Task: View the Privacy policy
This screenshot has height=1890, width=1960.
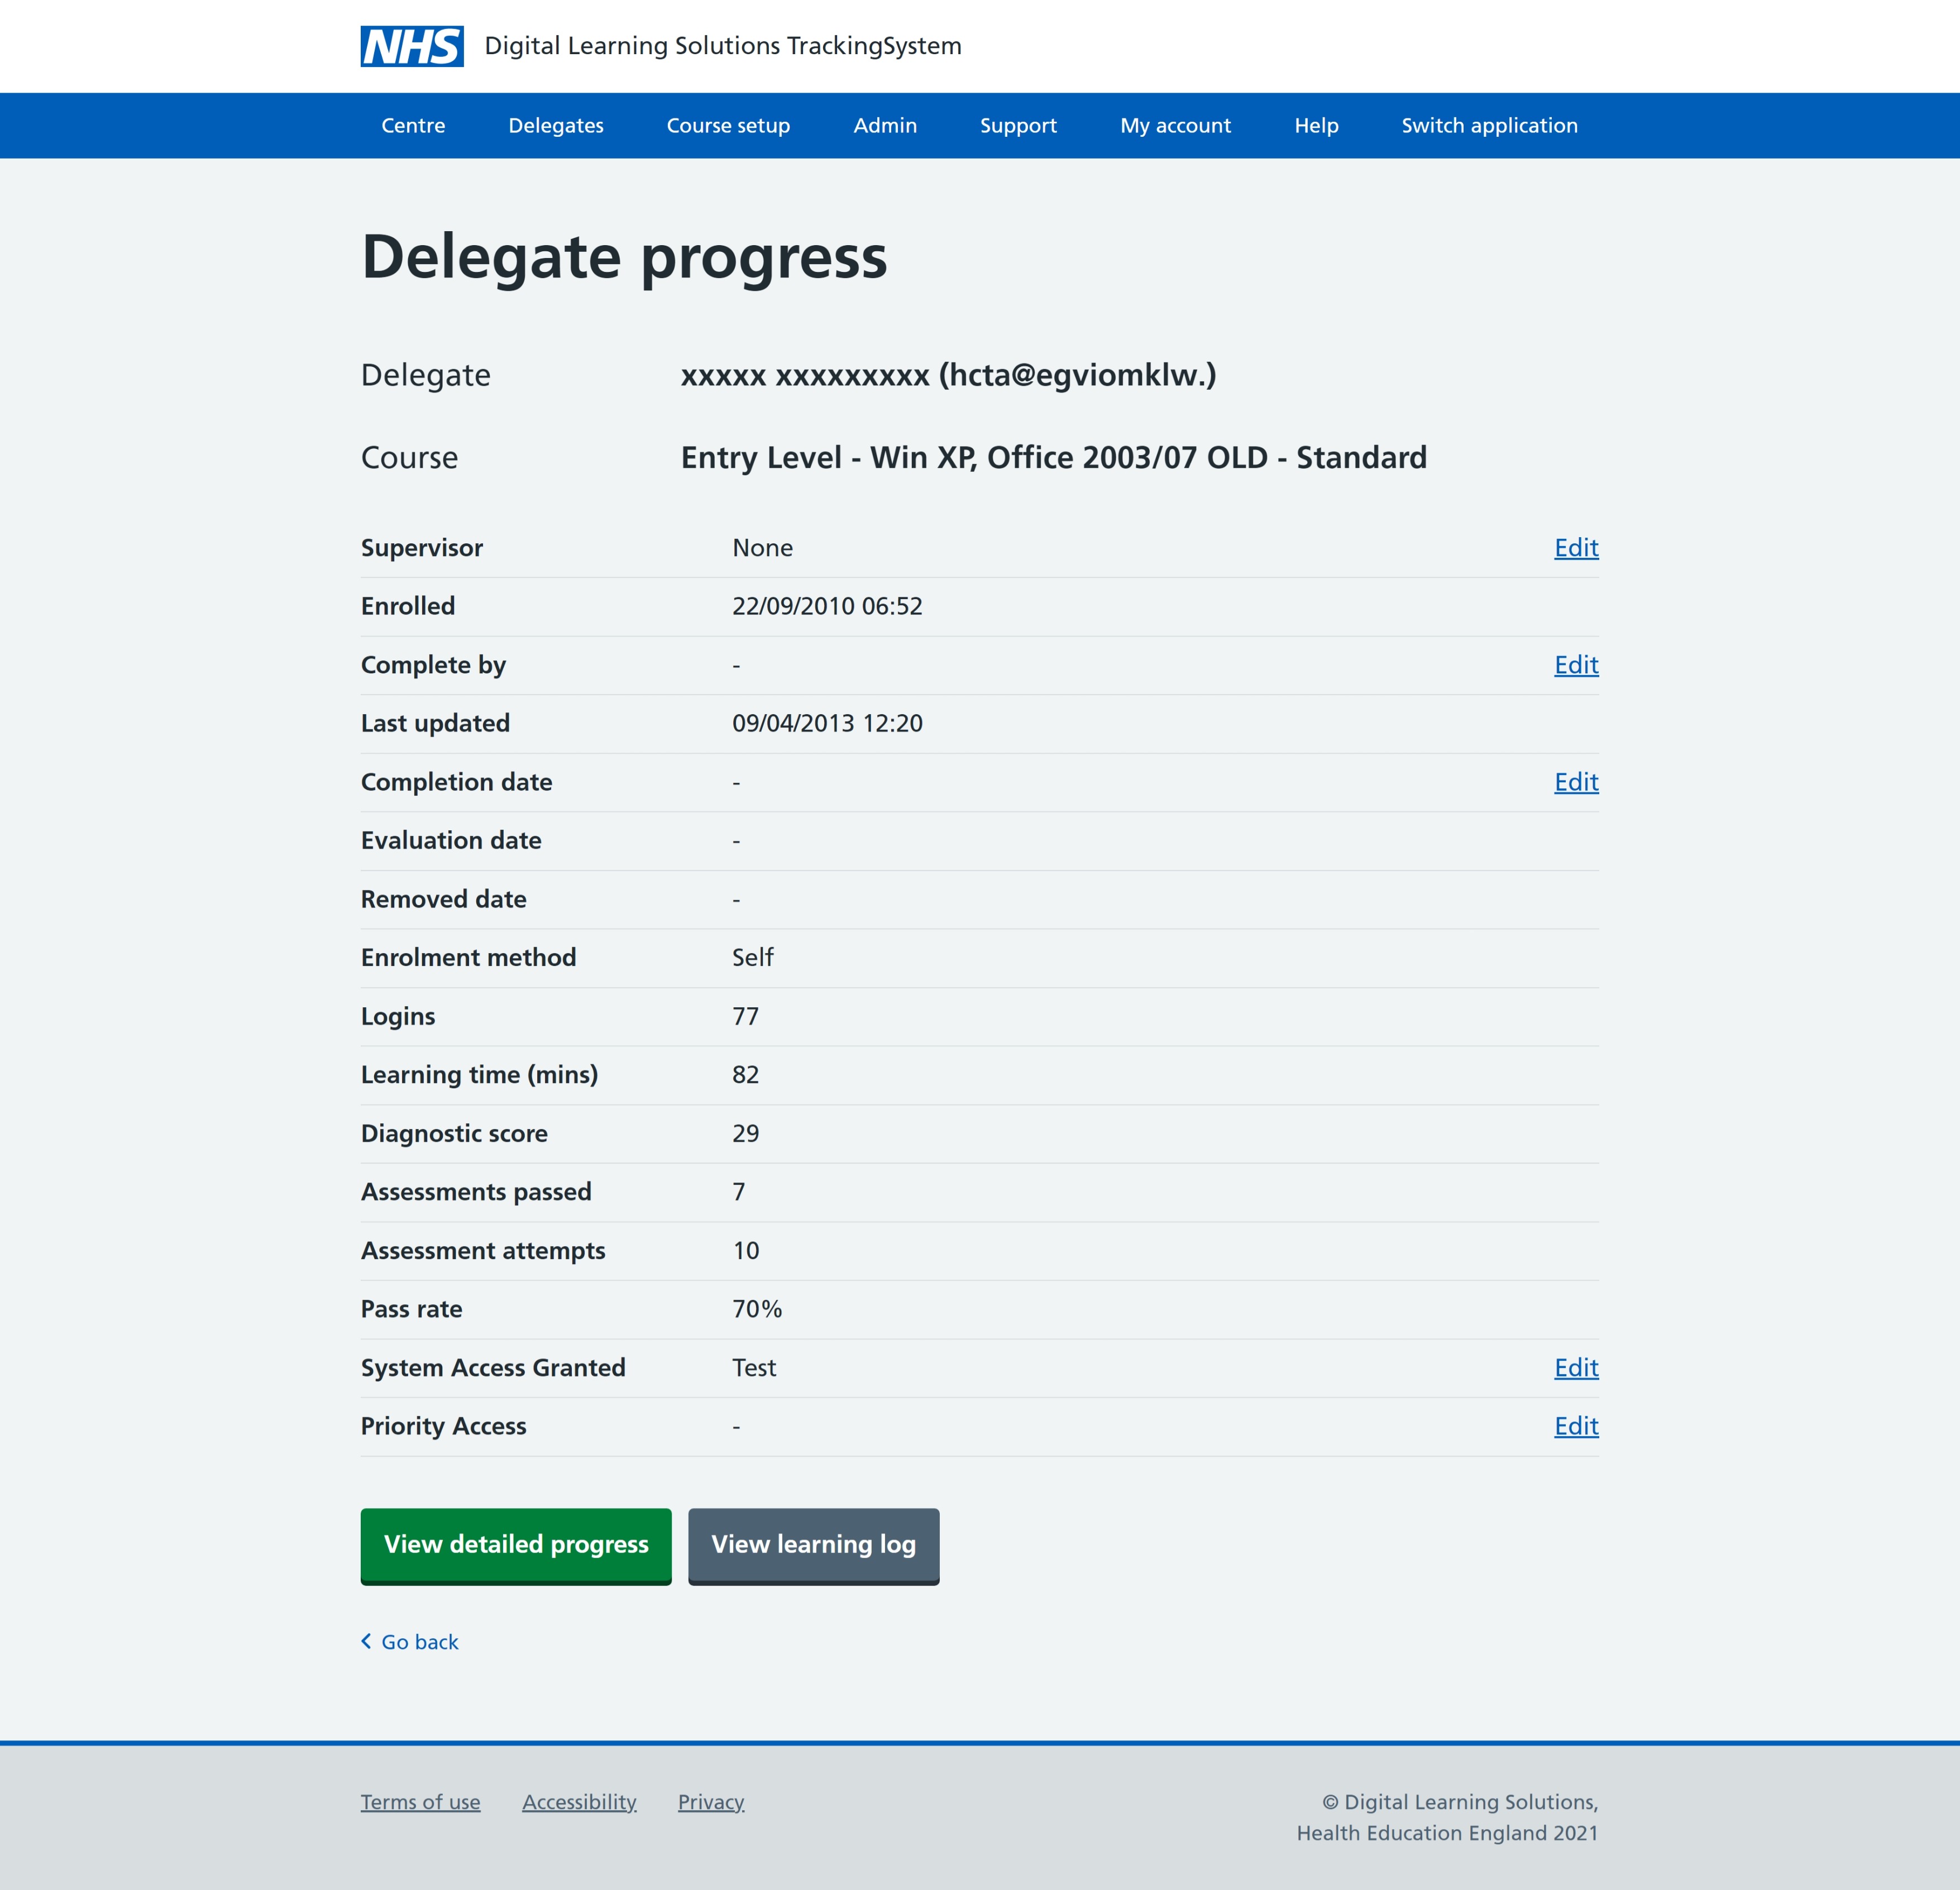Action: (x=710, y=1802)
